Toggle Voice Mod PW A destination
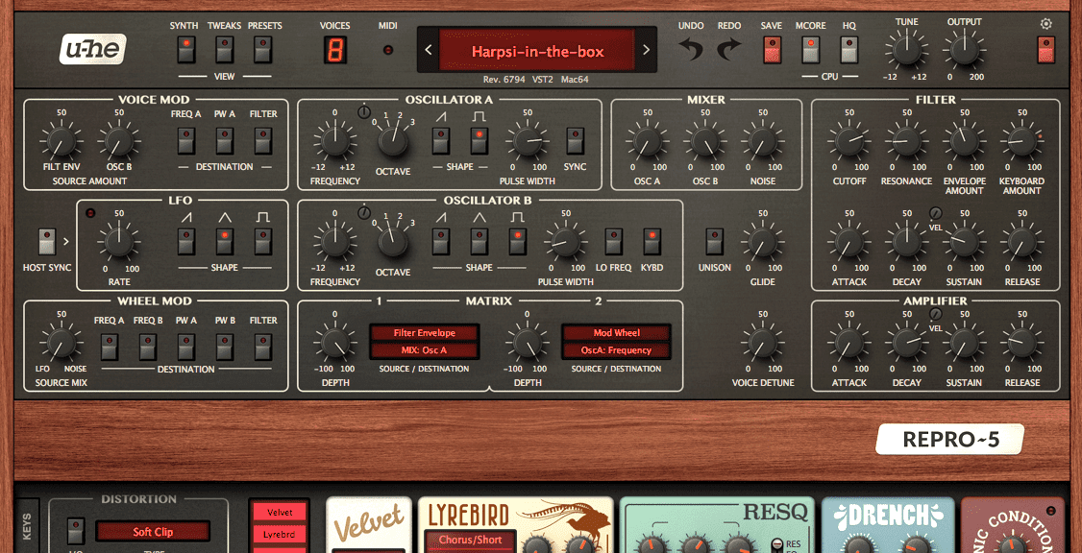The image size is (1082, 553). pos(224,141)
